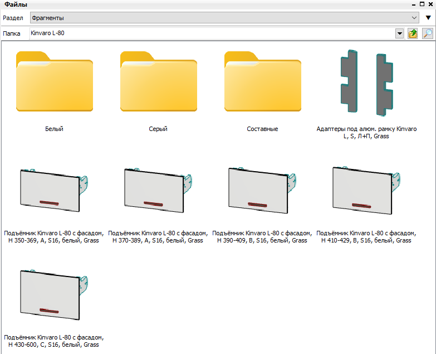Image resolution: width=436 pixels, height=354 pixels.
Task: Select Подъёмник Kinvaro L-80 H 370-389 thumbnail
Action: [x=158, y=190]
